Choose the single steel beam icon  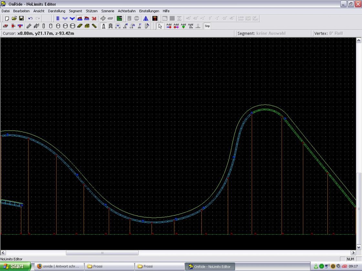(x=29, y=26)
